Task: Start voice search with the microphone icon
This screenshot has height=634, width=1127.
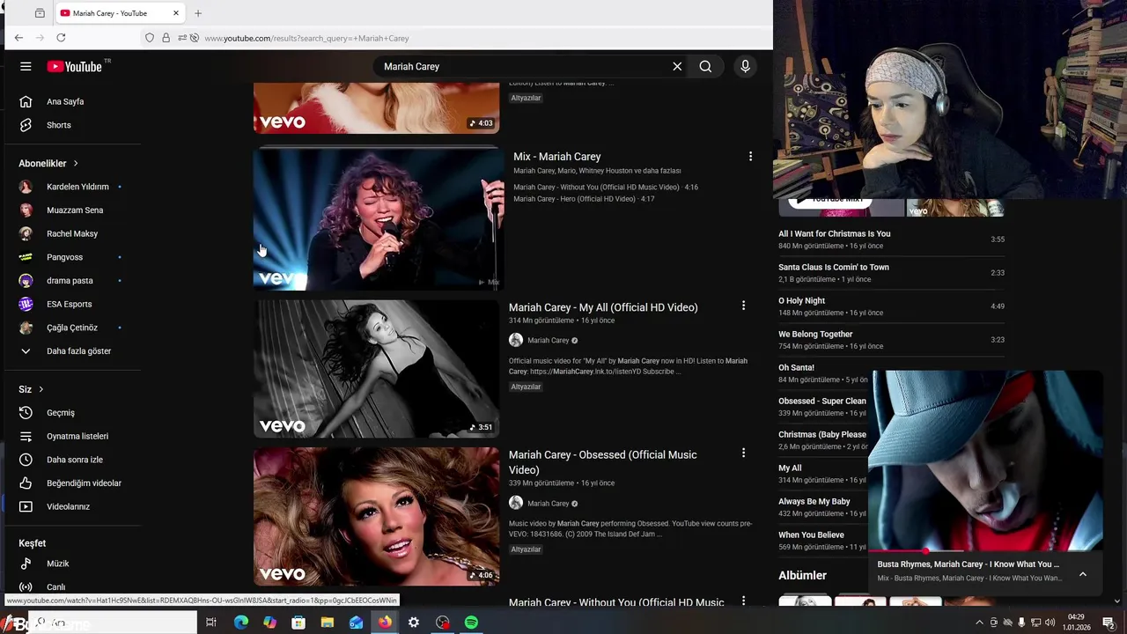Action: tap(745, 66)
